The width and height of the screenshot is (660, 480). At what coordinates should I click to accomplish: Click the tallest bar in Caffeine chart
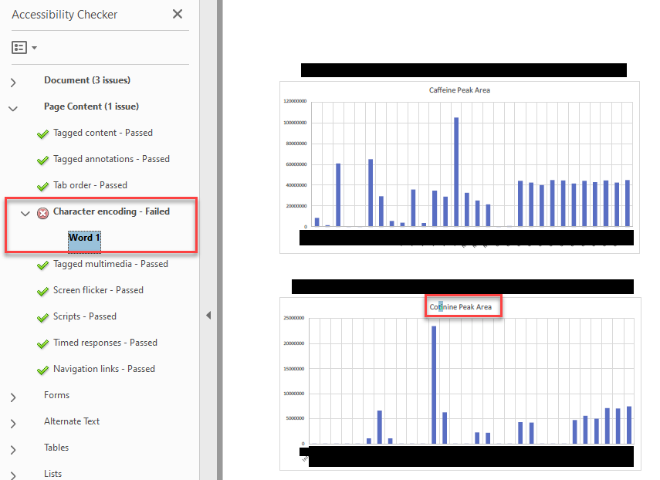coord(456,171)
